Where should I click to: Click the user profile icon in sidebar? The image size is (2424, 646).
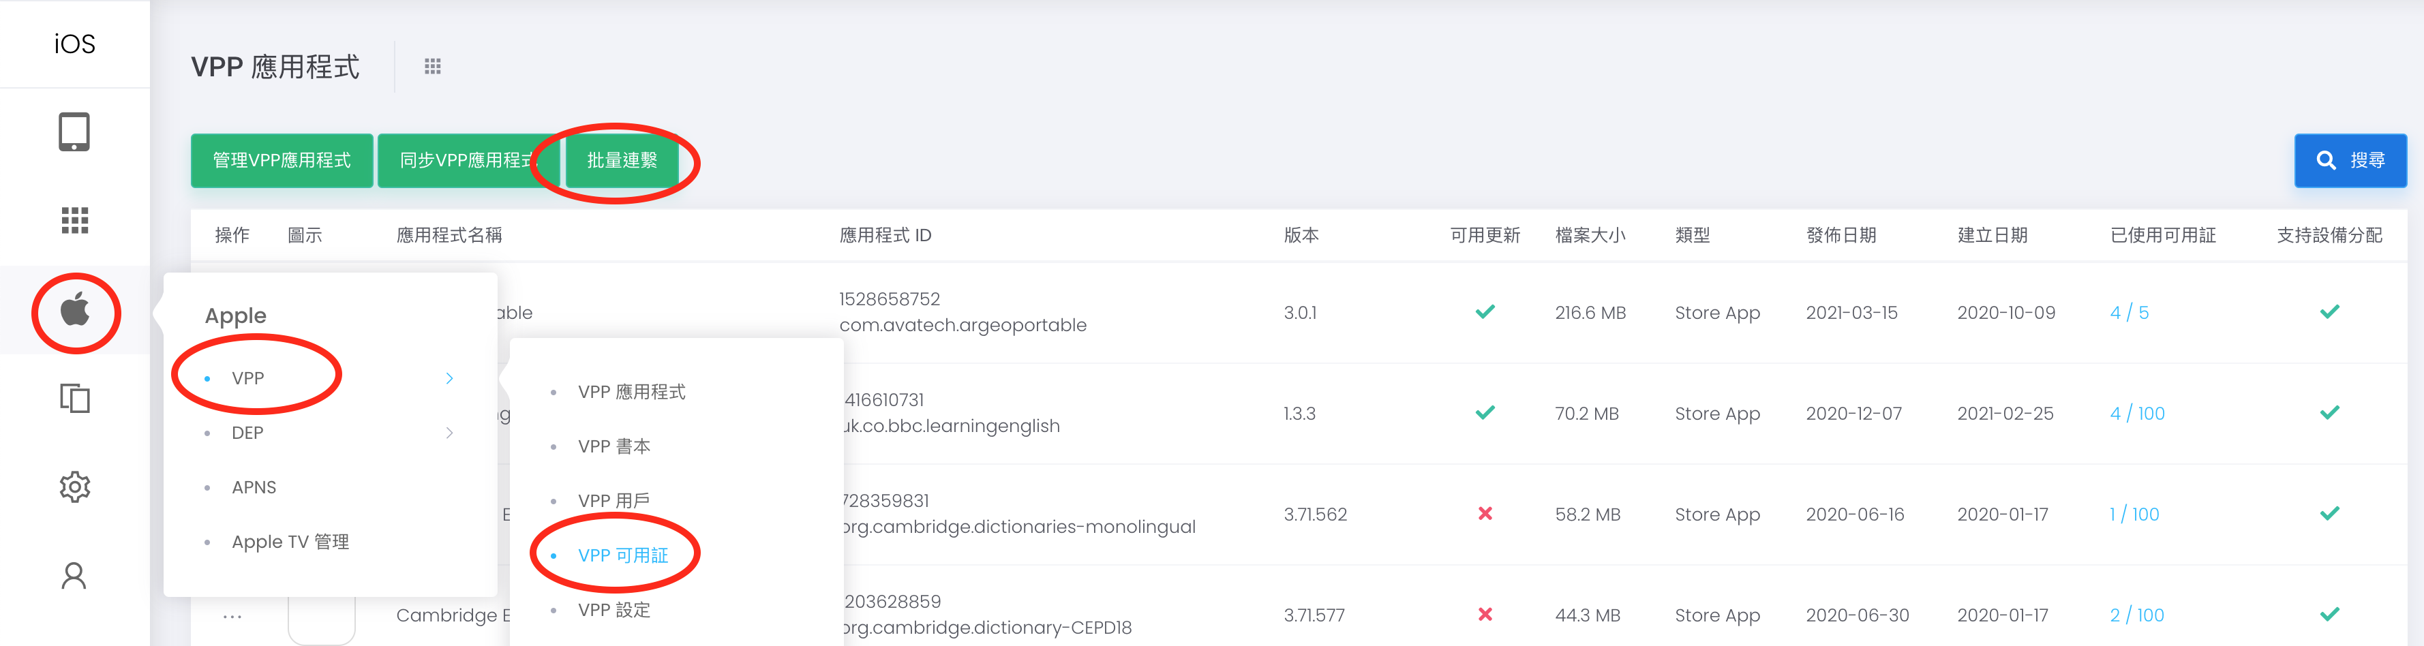[x=74, y=576]
